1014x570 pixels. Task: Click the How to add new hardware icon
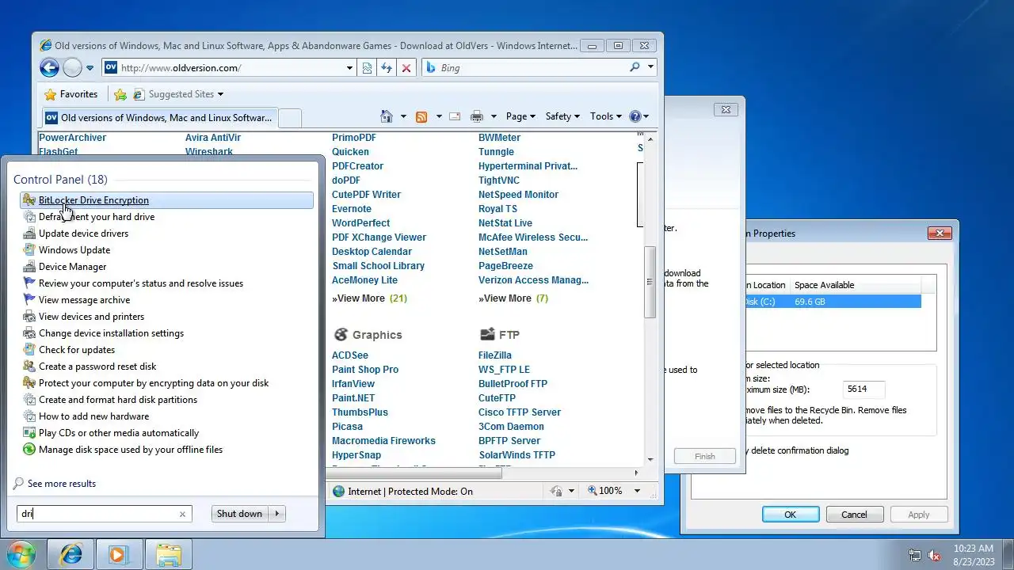(x=29, y=416)
